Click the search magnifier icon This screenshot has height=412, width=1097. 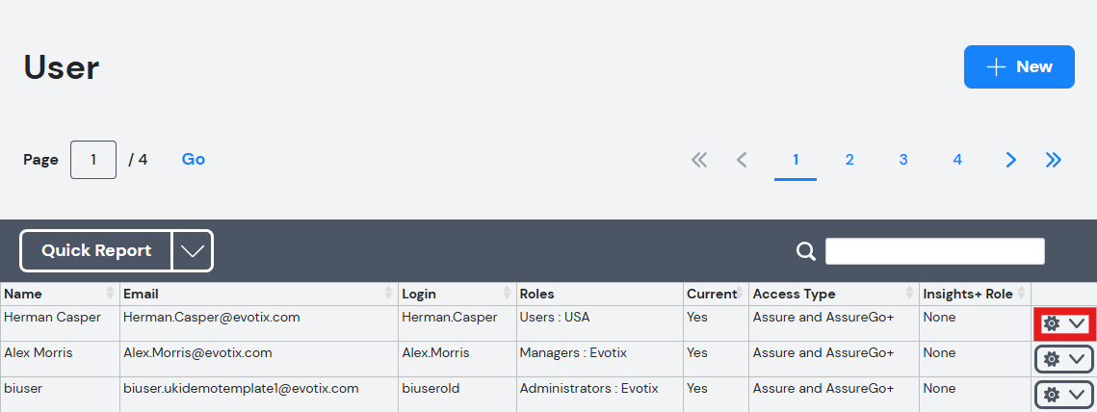pos(806,251)
